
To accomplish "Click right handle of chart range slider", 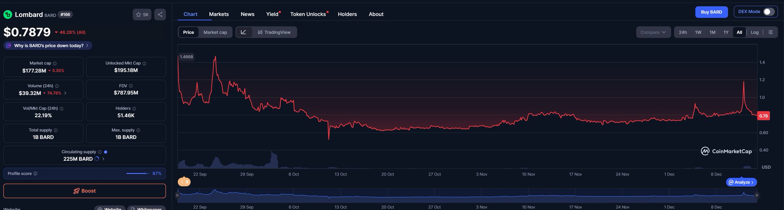I will point(757,195).
